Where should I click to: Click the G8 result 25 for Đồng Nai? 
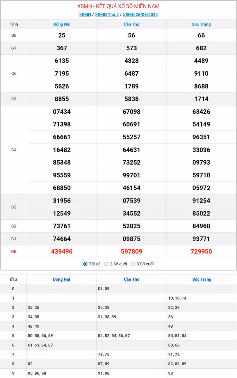pyautogui.click(x=62, y=35)
